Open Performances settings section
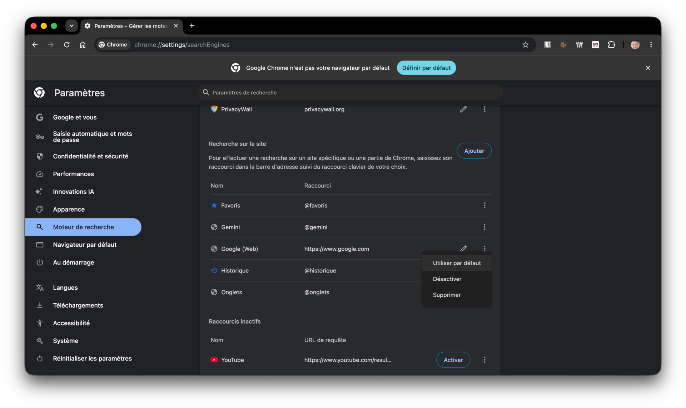The image size is (686, 408). (x=83, y=174)
